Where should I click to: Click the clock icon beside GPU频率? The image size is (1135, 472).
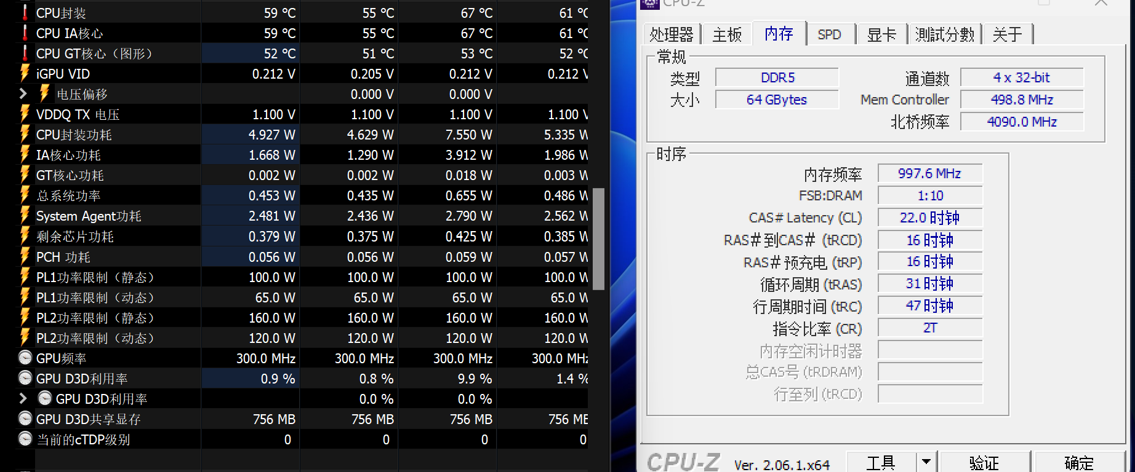[25, 358]
